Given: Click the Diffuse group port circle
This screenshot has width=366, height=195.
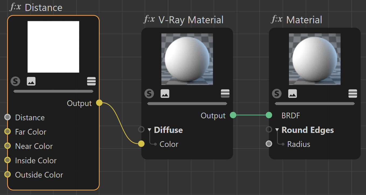Looking at the screenshot, I should (141, 130).
